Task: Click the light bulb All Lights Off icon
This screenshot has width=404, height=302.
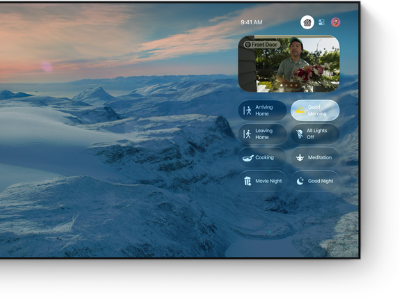Action: click(x=300, y=134)
